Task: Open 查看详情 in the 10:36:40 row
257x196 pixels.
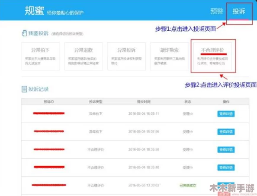Action: (x=226, y=168)
